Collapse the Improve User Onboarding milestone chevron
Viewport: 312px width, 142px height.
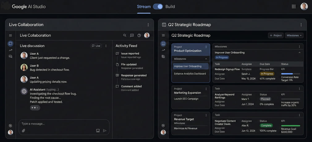point(299,53)
